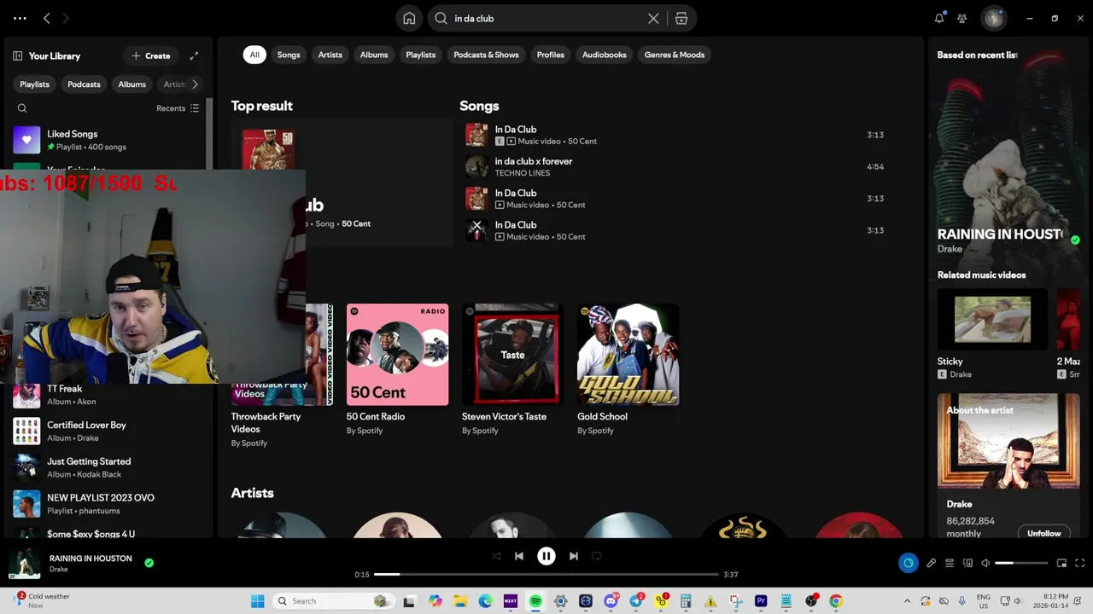Viewport: 1093px width, 614px height.
Task: Go back to the previous page
Action: click(47, 18)
